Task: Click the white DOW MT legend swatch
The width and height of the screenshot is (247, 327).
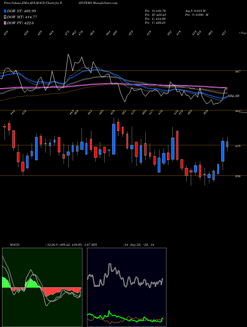Action: point(5,17)
